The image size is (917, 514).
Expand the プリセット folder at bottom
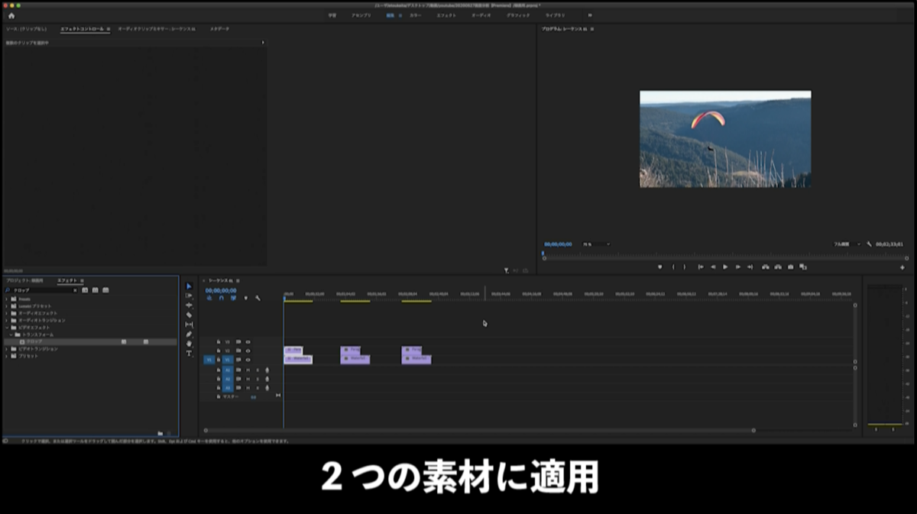[7, 356]
